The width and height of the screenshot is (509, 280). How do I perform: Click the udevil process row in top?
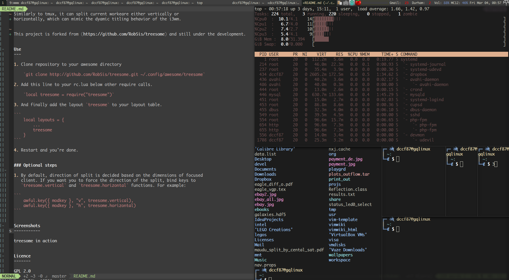coord(381,140)
